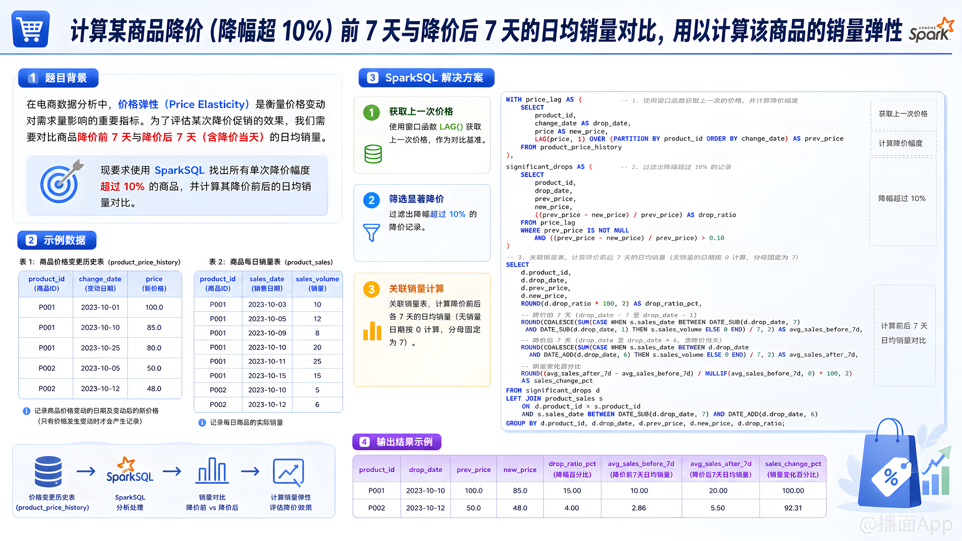The height and width of the screenshot is (541, 962).
Task: Click the 题目背景 section header
Action: [x=58, y=78]
